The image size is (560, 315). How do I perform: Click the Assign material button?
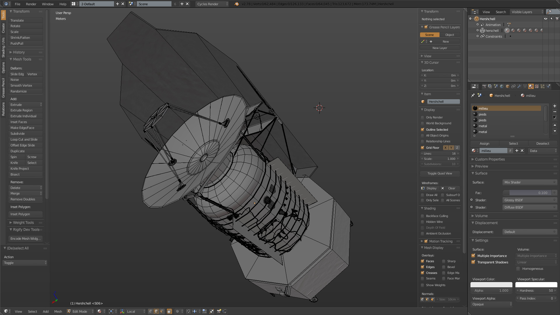(484, 143)
